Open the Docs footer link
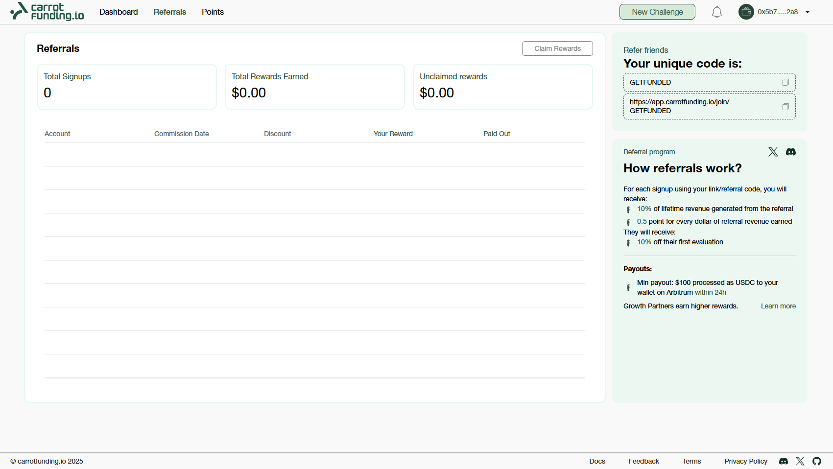Viewport: 833px width, 469px height. [597, 461]
